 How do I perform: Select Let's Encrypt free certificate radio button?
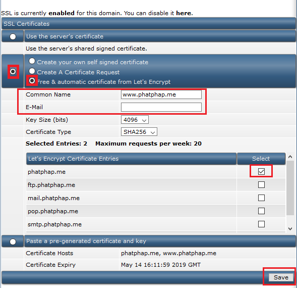32,81
